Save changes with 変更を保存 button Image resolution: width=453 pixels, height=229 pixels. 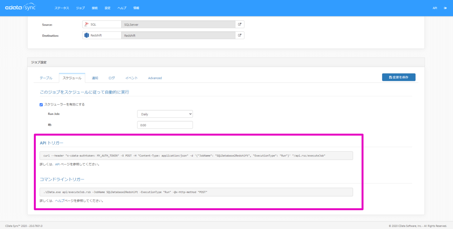click(x=399, y=77)
